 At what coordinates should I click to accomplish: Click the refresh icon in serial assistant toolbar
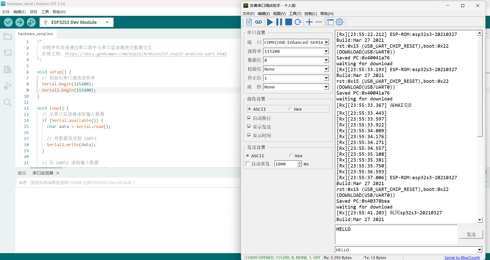point(298,22)
